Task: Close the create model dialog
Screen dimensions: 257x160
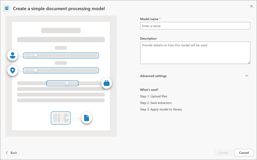Action: point(252,6)
